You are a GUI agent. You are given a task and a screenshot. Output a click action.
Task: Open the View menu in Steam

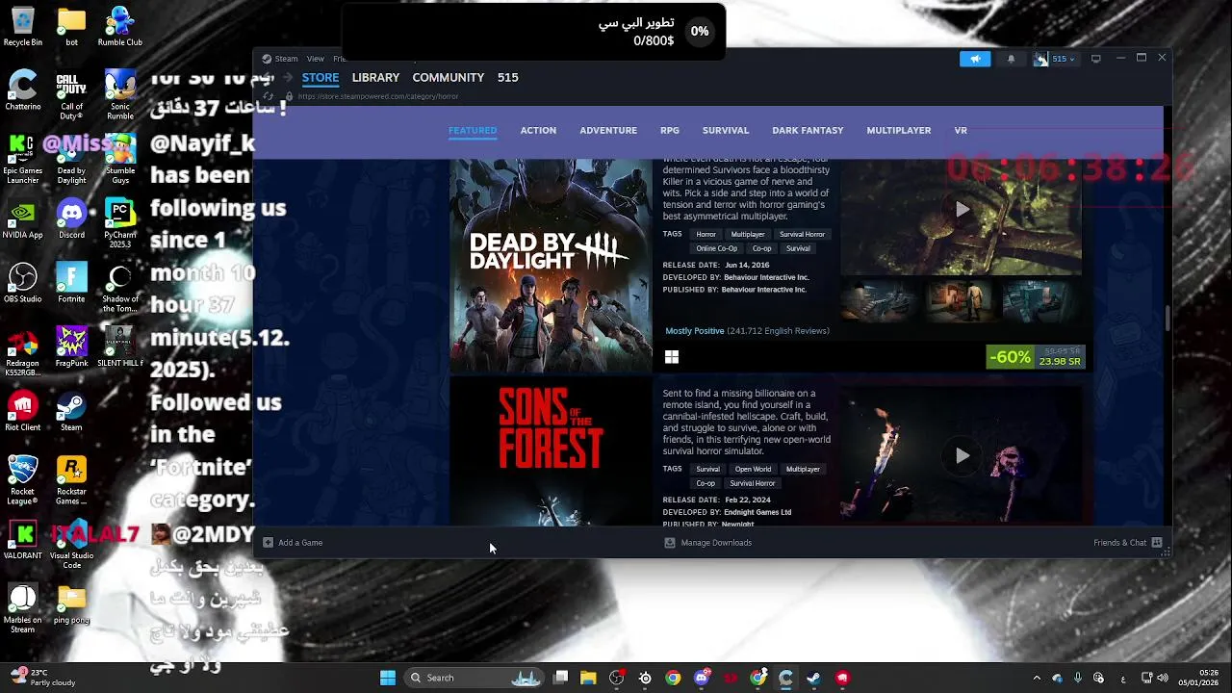[x=316, y=59]
